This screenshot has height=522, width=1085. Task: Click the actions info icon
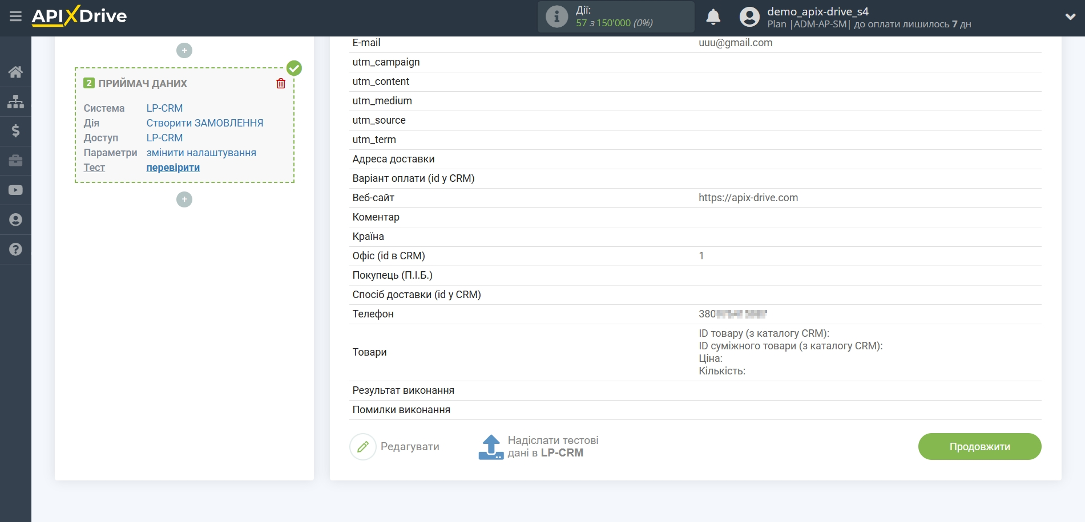click(x=556, y=17)
